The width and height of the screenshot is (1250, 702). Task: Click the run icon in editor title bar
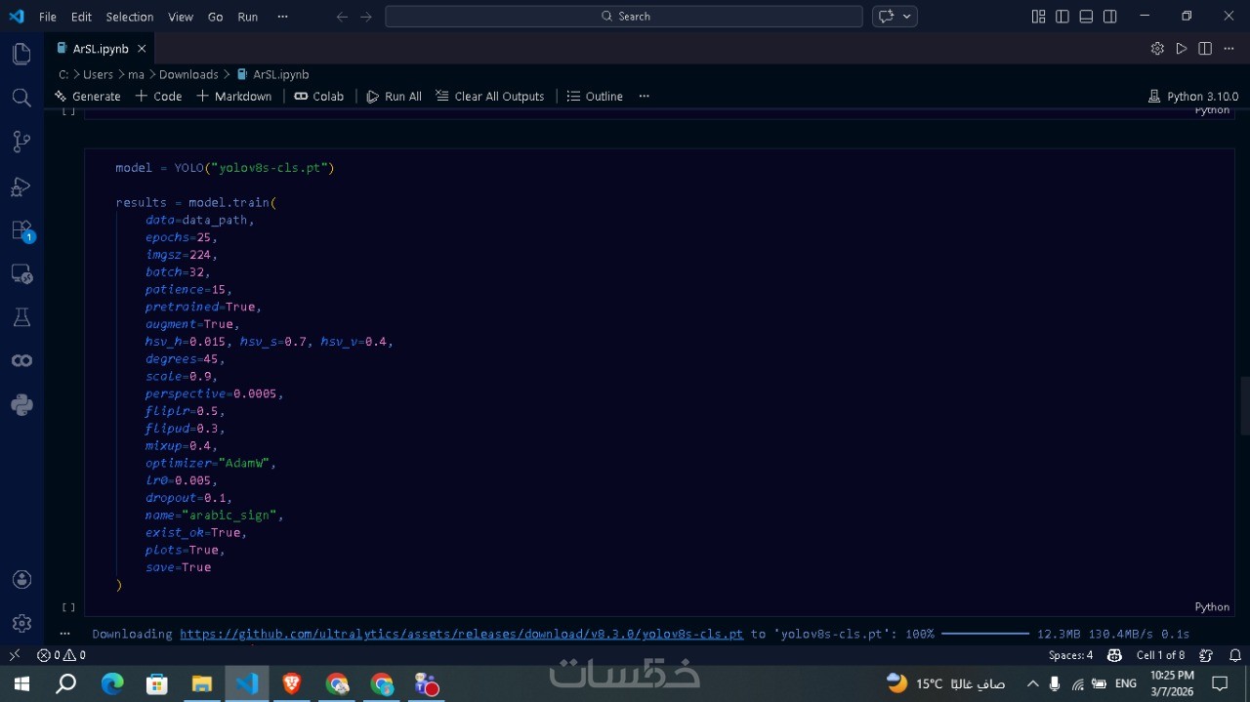pos(1182,49)
